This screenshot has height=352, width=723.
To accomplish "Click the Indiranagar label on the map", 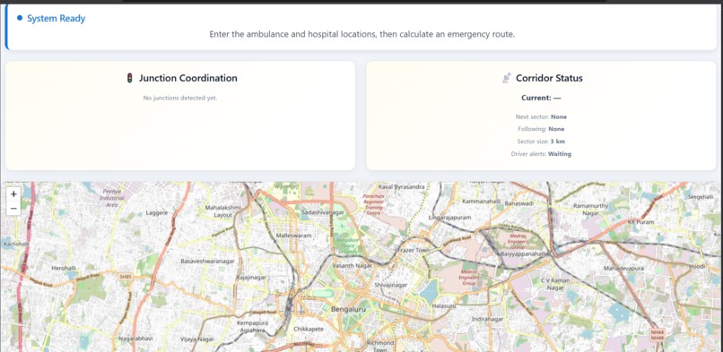I will [487, 319].
